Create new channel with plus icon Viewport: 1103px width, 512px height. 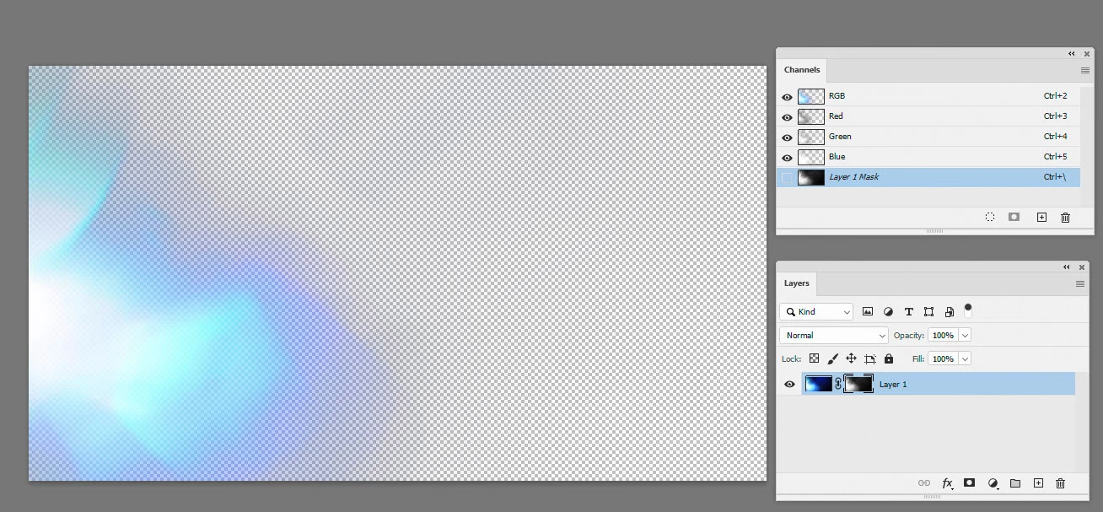click(1041, 217)
